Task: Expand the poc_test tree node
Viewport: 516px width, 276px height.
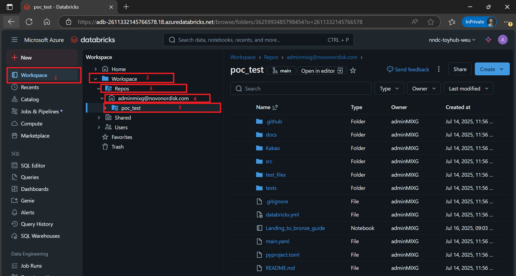Action: pyautogui.click(x=105, y=108)
